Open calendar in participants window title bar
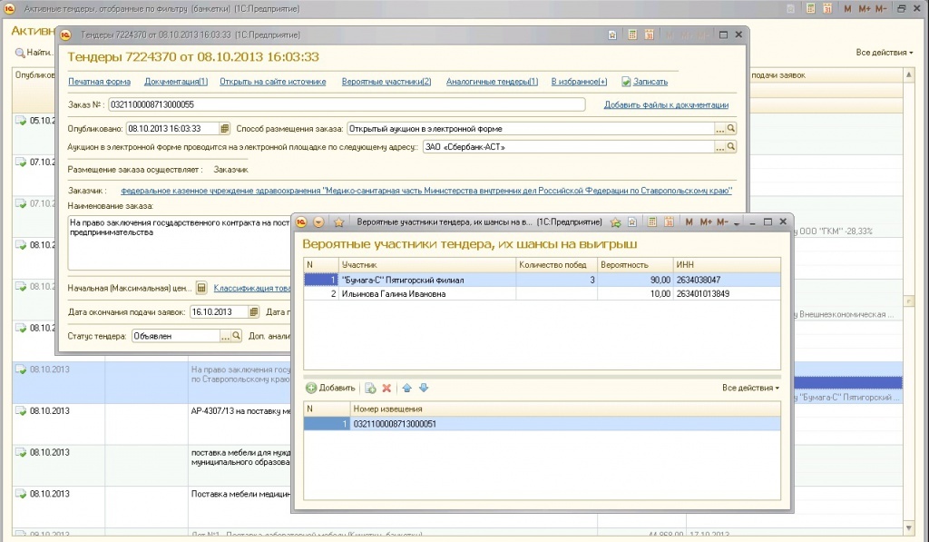The height and width of the screenshot is (542, 929). pyautogui.click(x=669, y=222)
